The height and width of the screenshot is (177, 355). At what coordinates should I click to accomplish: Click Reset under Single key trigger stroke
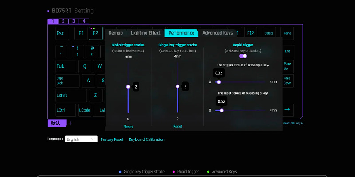(177, 127)
